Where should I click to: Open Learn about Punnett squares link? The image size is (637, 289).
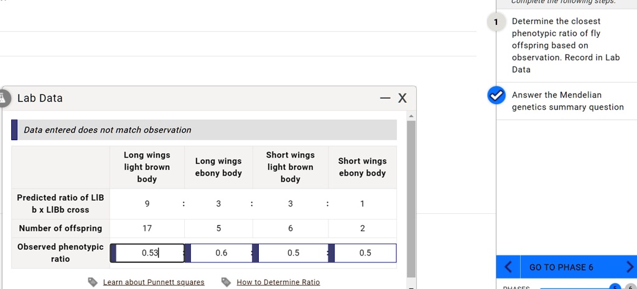pyautogui.click(x=153, y=282)
